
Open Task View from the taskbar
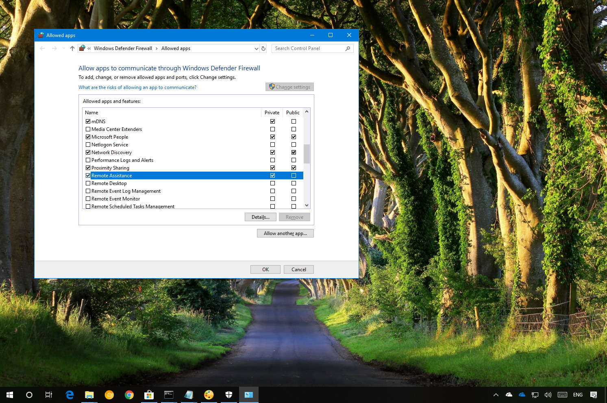click(49, 394)
